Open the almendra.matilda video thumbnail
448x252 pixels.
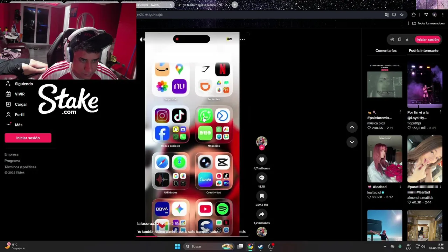click(x=425, y=159)
